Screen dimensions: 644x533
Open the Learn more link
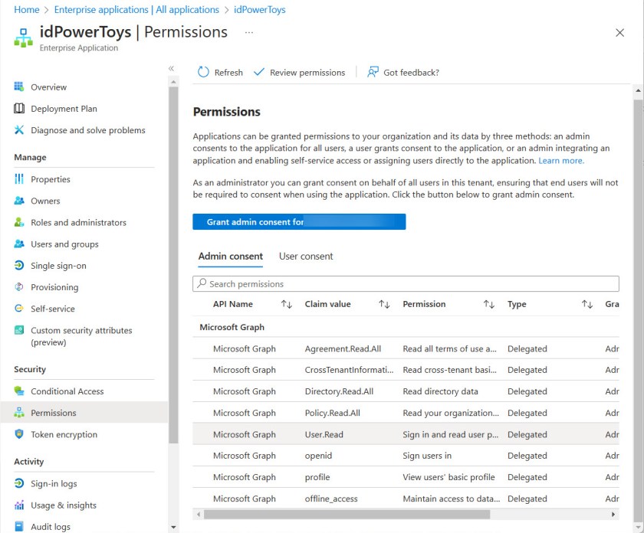point(561,160)
